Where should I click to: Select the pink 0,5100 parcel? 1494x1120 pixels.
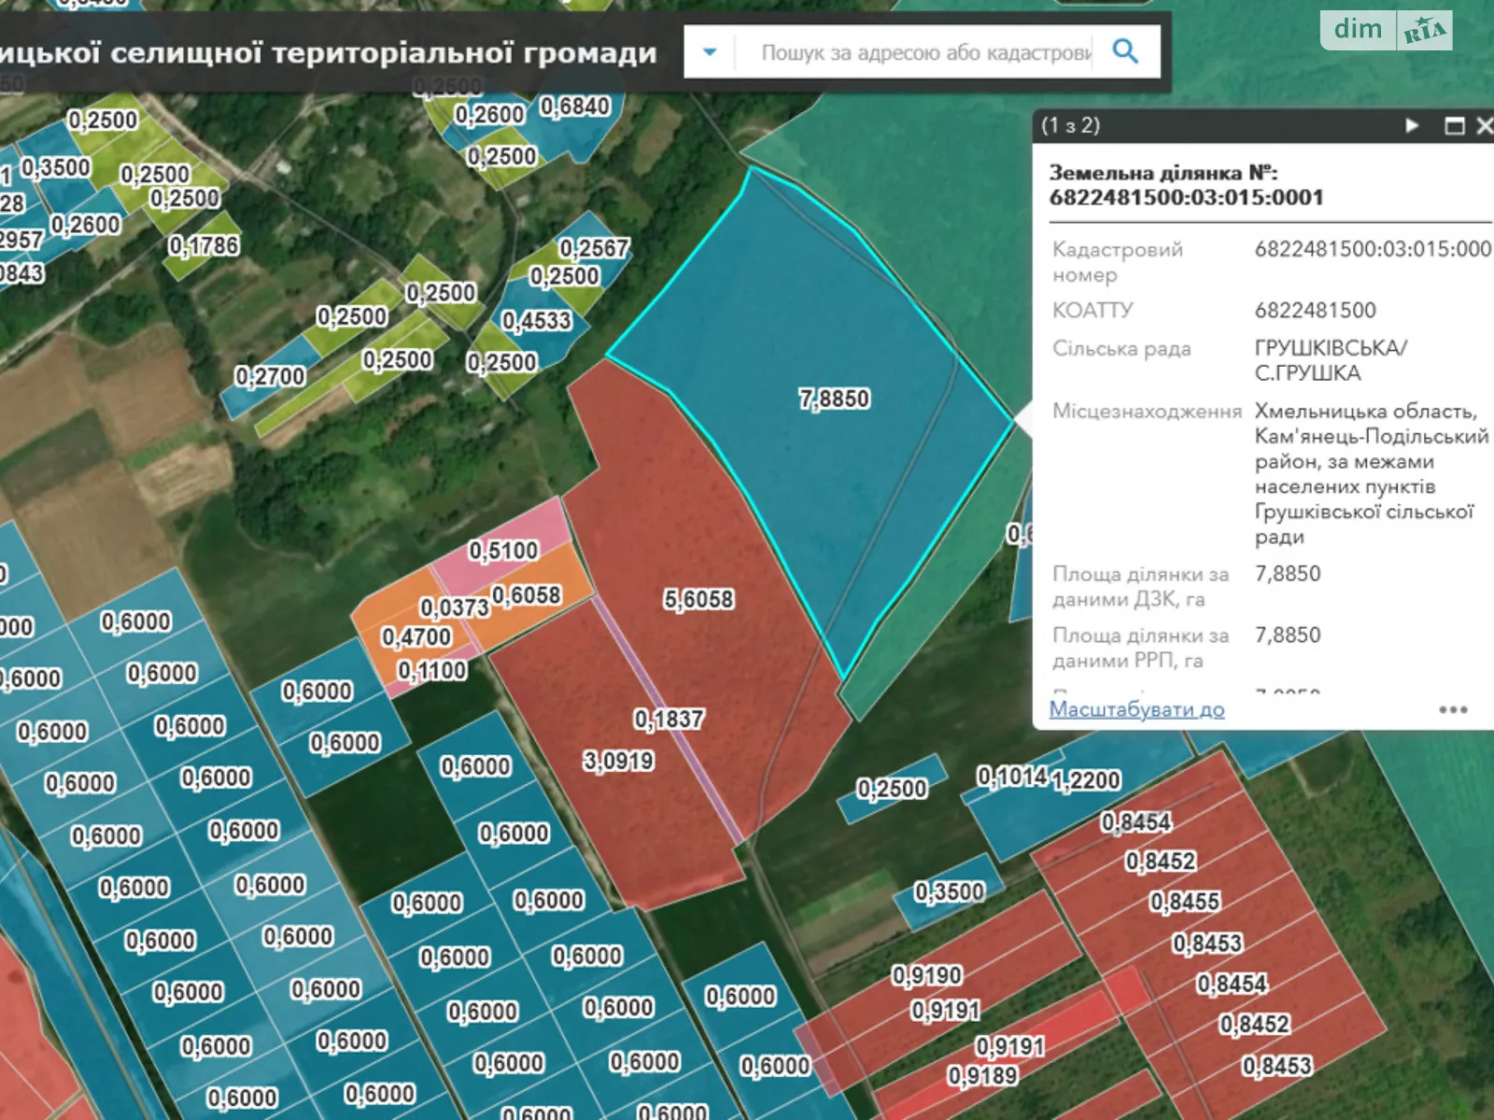(x=504, y=551)
